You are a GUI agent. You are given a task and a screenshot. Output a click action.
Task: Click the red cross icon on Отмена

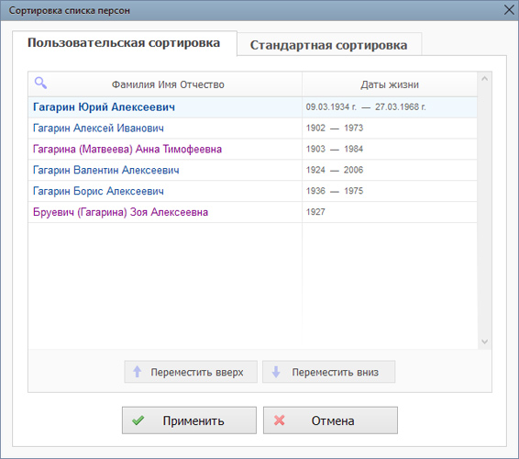(x=279, y=420)
